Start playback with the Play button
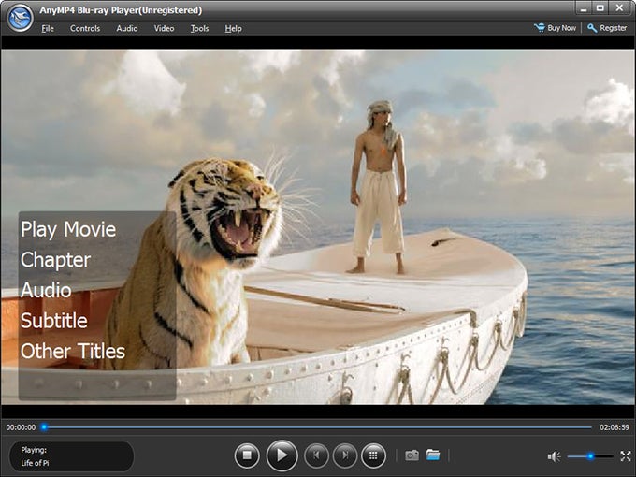The image size is (636, 477). [x=282, y=455]
